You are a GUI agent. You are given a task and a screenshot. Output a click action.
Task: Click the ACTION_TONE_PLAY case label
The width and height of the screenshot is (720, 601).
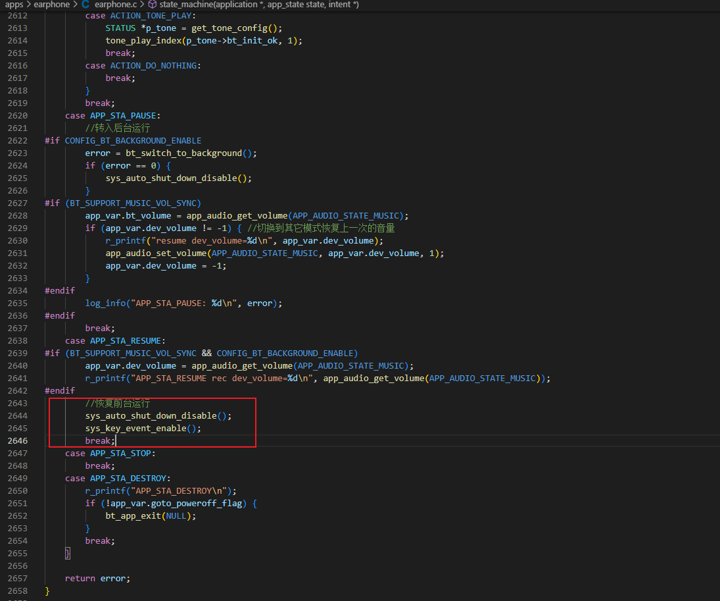pyautogui.click(x=151, y=15)
